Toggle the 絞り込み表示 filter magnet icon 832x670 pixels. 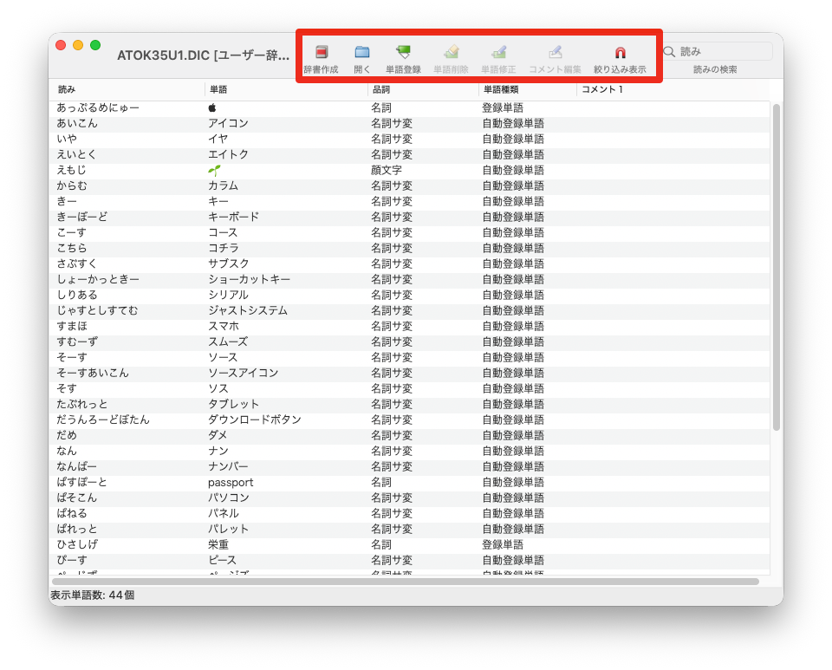tap(620, 53)
